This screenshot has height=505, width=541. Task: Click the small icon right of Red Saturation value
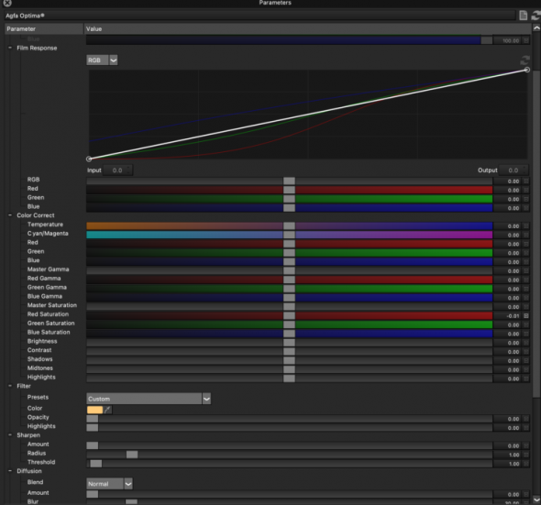(525, 315)
